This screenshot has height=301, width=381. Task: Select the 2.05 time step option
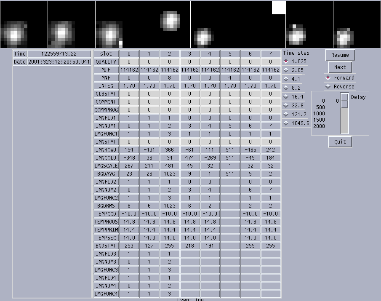tap(294, 70)
